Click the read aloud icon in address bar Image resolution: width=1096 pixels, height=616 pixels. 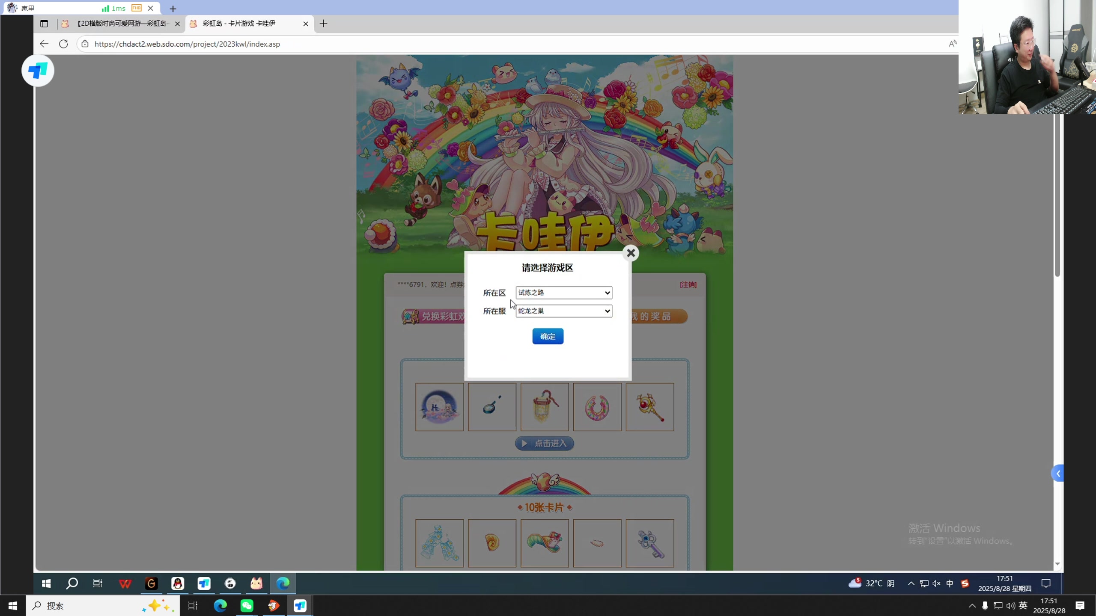952,44
